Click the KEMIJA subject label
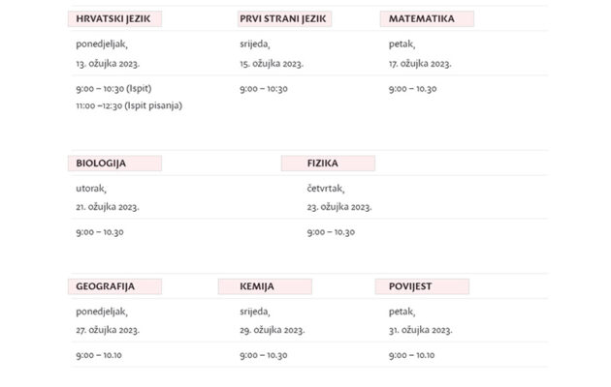 point(265,286)
